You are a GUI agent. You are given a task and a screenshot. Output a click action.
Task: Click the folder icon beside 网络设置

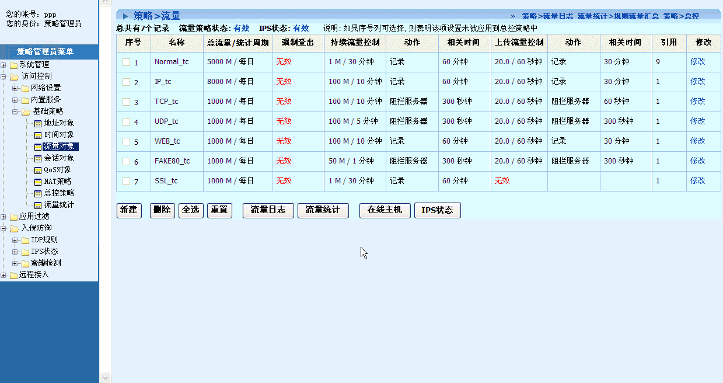(25, 88)
